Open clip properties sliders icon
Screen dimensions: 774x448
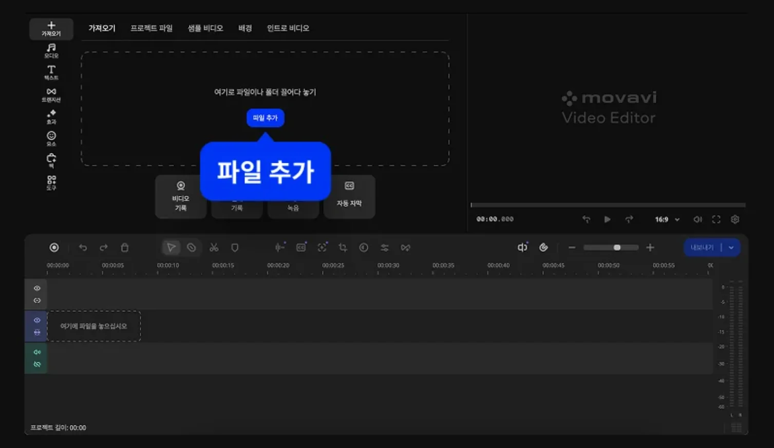tap(385, 248)
